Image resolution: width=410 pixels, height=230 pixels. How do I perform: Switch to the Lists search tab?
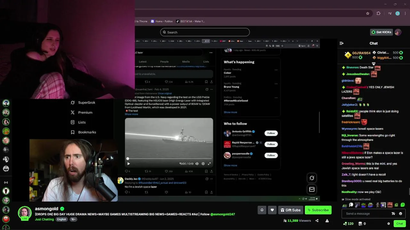[206, 62]
